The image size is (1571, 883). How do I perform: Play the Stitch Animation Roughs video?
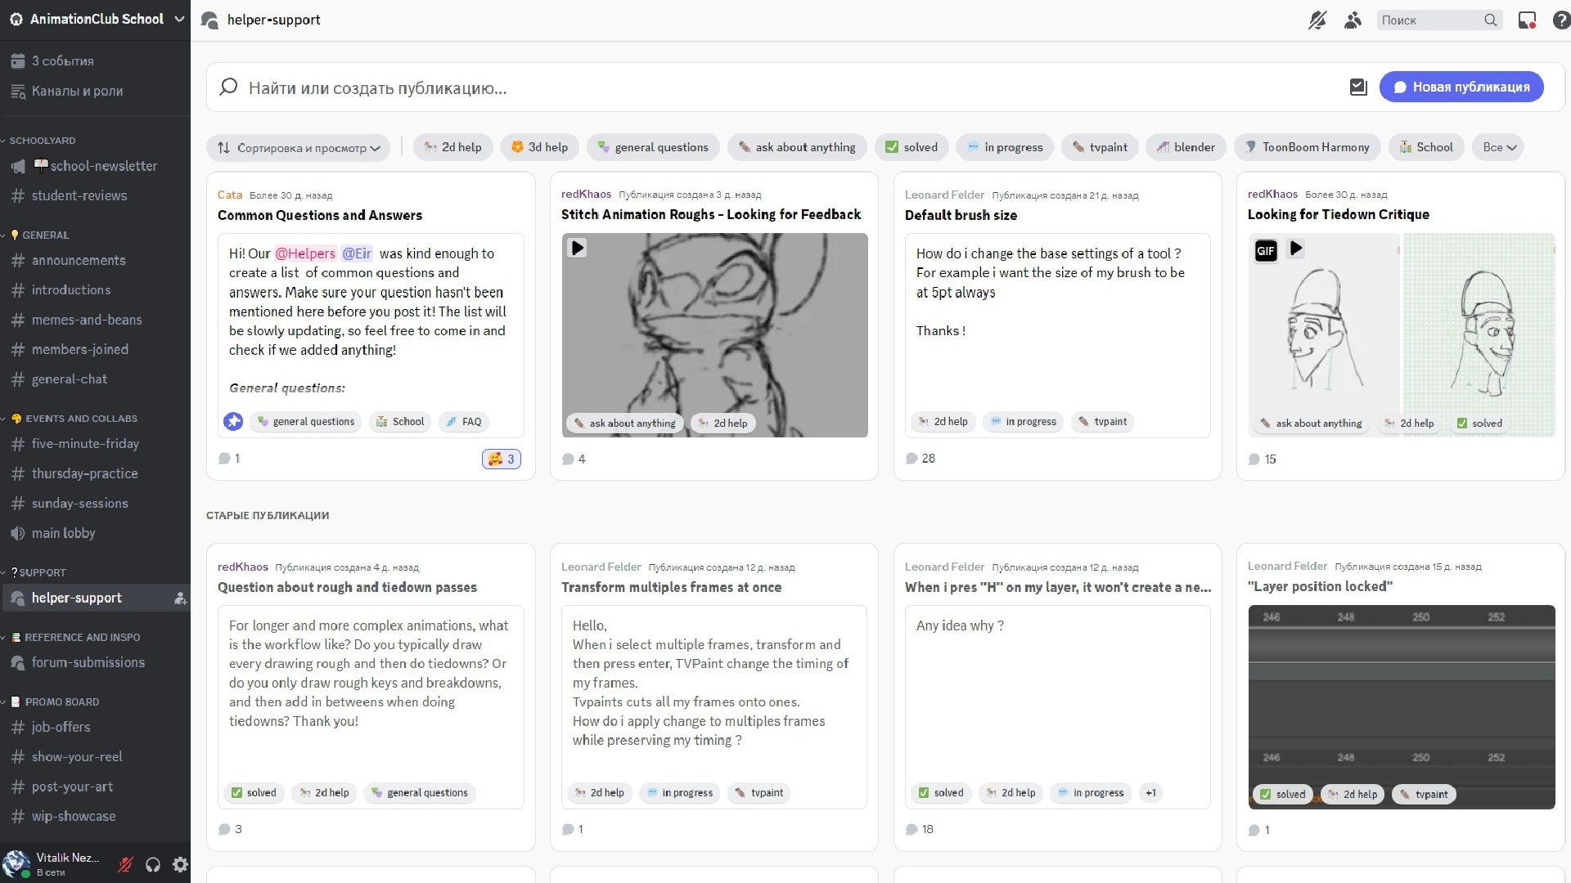click(x=578, y=248)
